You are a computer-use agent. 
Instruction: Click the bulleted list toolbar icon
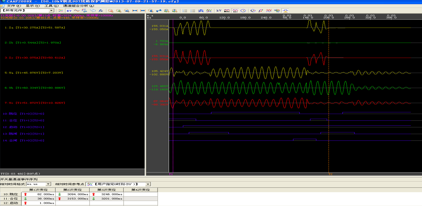pos(193,11)
